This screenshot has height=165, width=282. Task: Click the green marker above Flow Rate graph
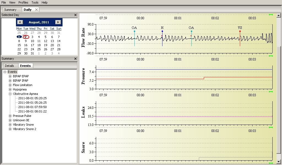pos(271,15)
